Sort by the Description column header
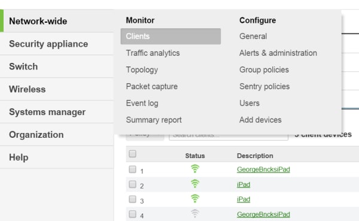This screenshot has width=359, height=221. 255,156
